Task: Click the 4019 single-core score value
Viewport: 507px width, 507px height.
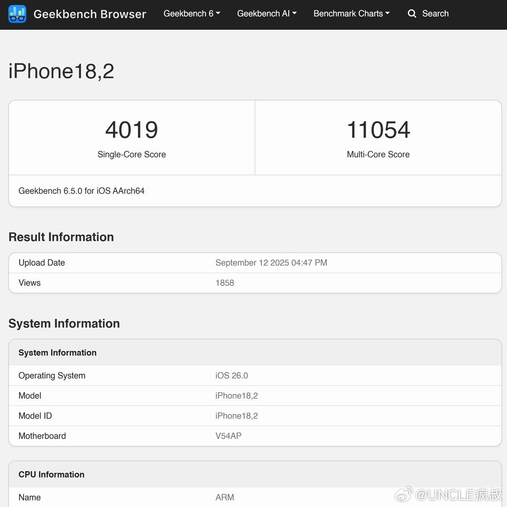Action: point(131,130)
